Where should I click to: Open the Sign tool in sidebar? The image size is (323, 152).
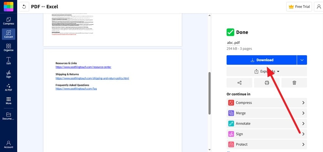pyautogui.click(x=8, y=74)
